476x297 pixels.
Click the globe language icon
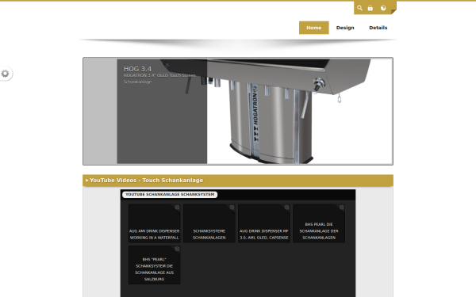pyautogui.click(x=383, y=8)
